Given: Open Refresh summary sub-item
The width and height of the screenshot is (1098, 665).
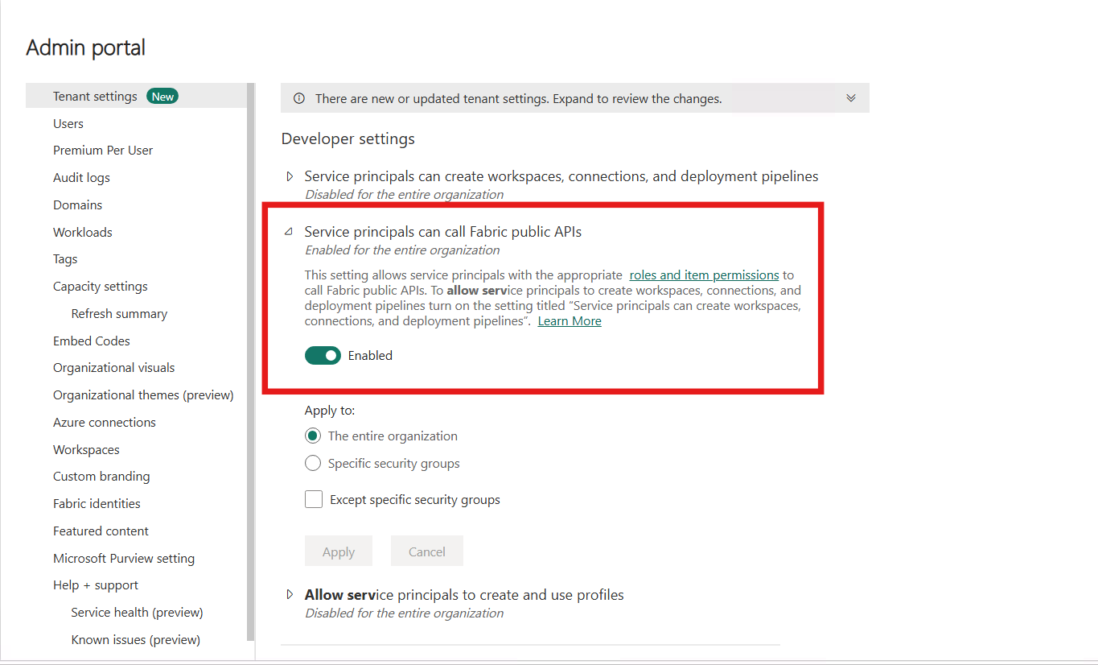Looking at the screenshot, I should 119,314.
